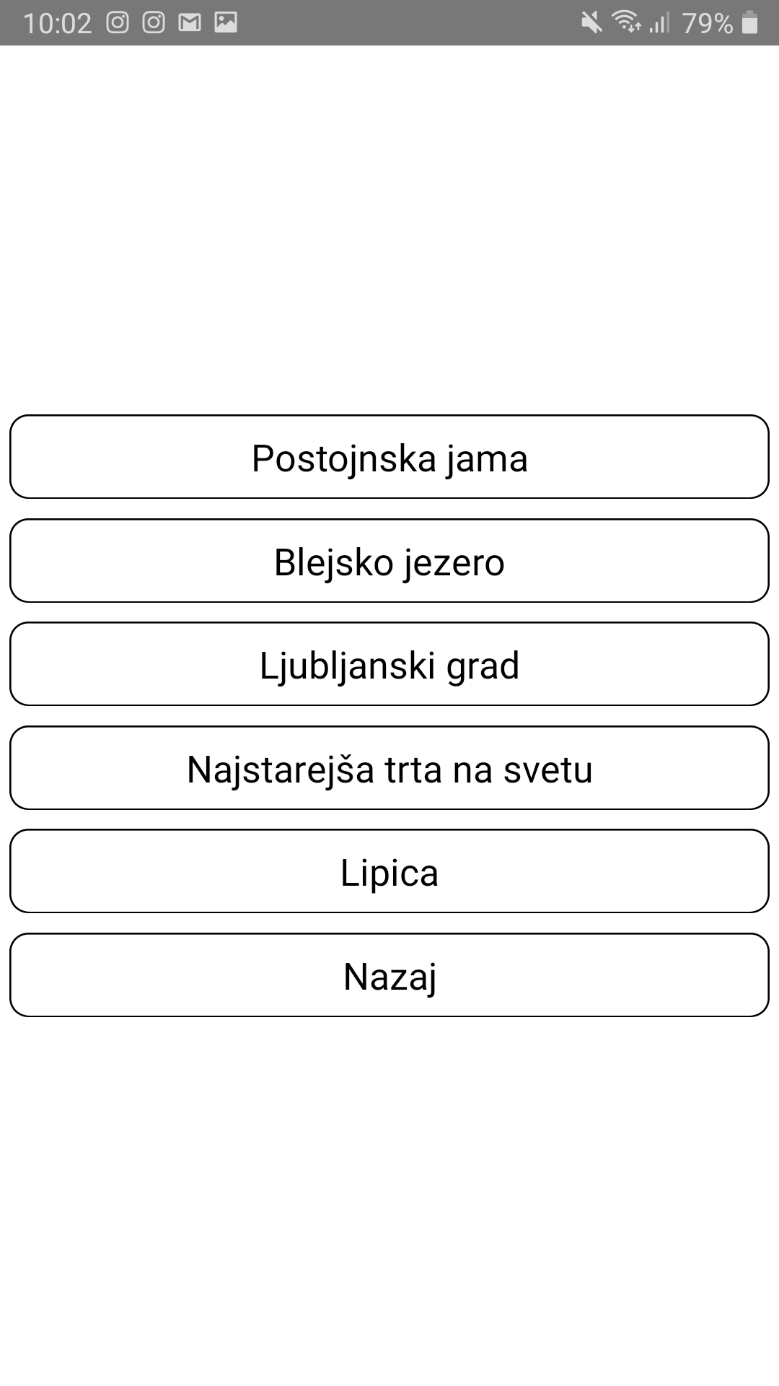Tap the Lipica button
The image size is (779, 1386).
[389, 871]
